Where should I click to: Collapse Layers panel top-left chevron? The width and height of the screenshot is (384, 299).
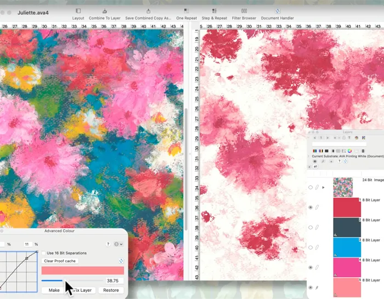coord(308,137)
